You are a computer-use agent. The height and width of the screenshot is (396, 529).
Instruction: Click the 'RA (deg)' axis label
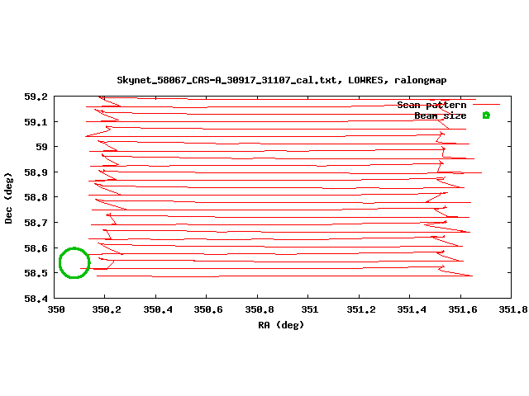pyautogui.click(x=281, y=325)
